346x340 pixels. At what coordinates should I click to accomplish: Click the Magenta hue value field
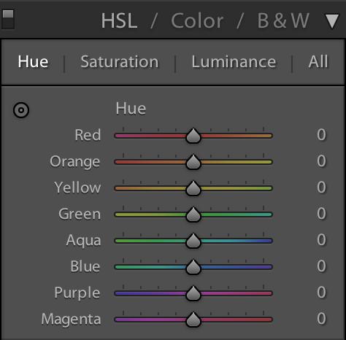pyautogui.click(x=321, y=319)
